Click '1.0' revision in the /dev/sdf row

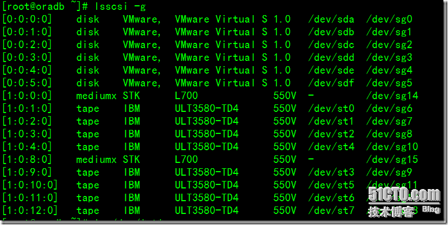coord(282,83)
